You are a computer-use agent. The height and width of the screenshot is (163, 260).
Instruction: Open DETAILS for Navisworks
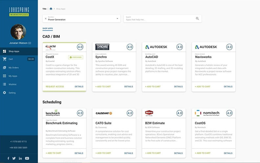(x=228, y=86)
